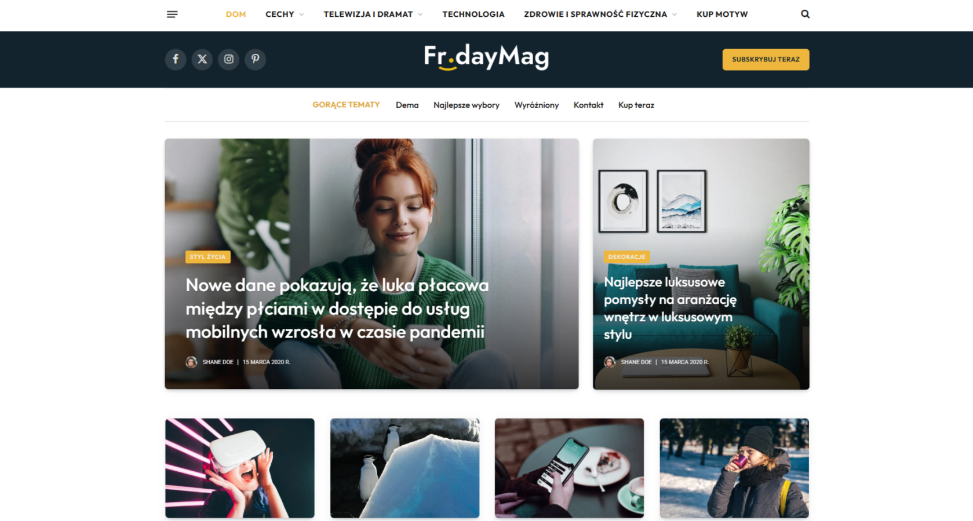Open the Instagram social icon
Viewport: 973px width, 521px height.
tap(229, 59)
